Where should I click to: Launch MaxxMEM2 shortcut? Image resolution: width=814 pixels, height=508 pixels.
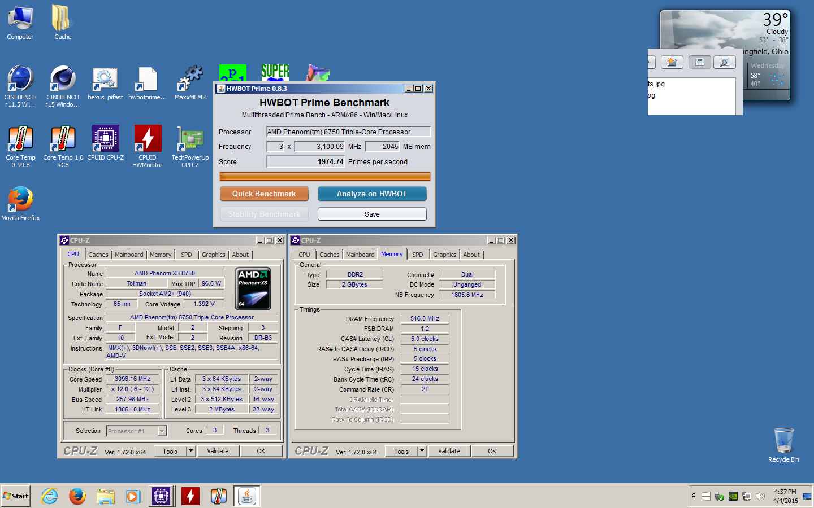click(190, 84)
